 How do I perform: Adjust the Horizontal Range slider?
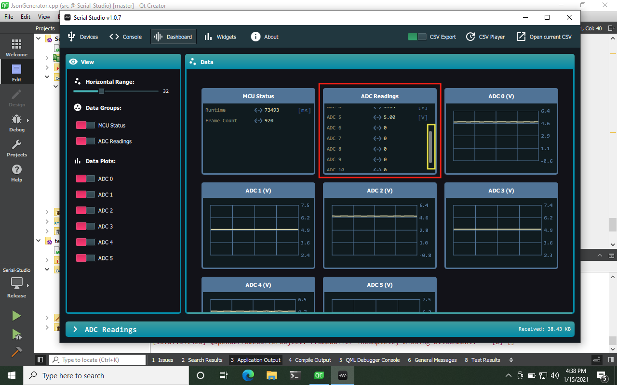tap(101, 91)
